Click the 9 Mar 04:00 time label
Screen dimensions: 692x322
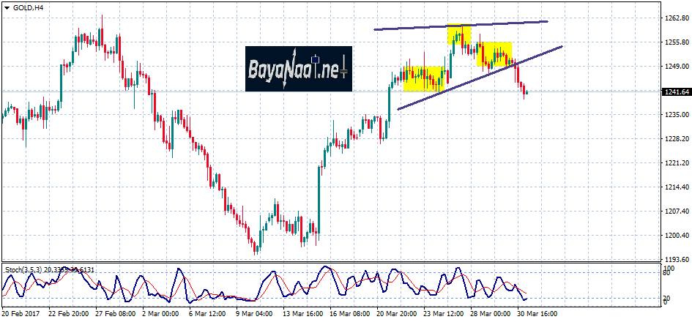tap(253, 313)
